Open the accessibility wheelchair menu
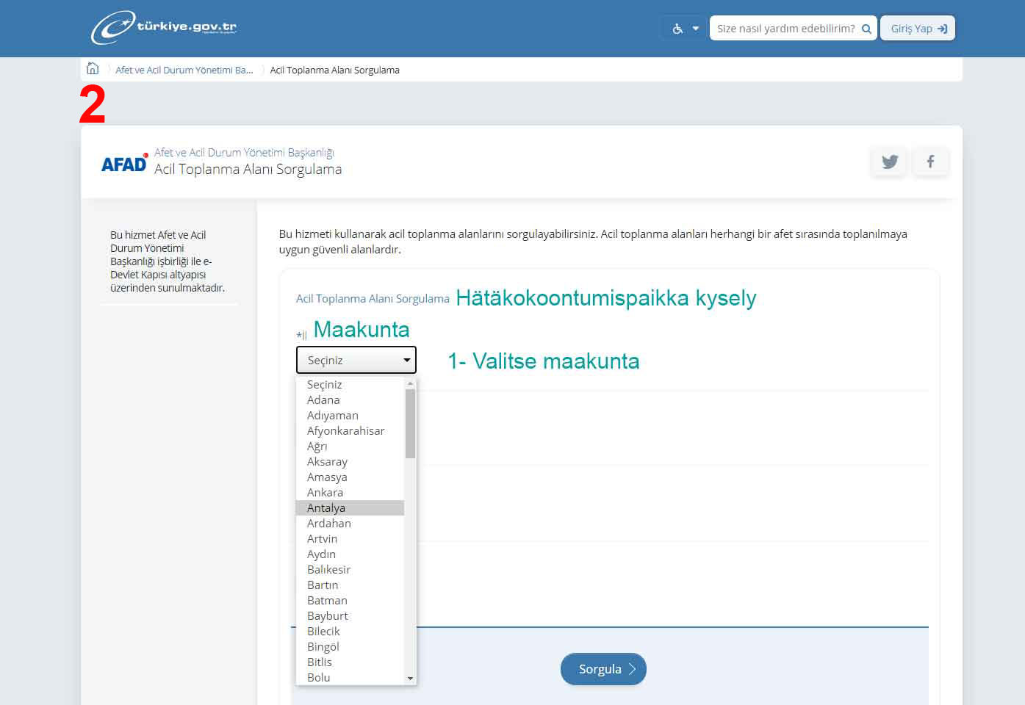Screen dimensions: 1025x705 pos(685,29)
